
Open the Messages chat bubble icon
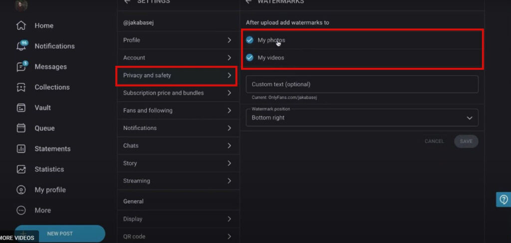[21, 67]
